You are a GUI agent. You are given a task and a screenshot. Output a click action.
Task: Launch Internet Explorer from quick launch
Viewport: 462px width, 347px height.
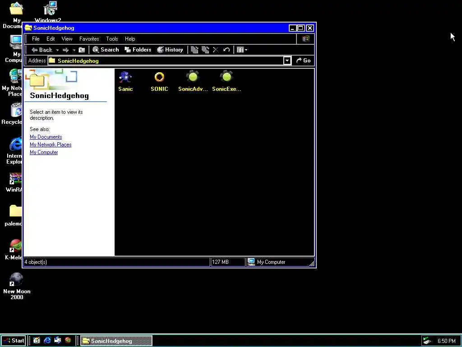tap(47, 341)
